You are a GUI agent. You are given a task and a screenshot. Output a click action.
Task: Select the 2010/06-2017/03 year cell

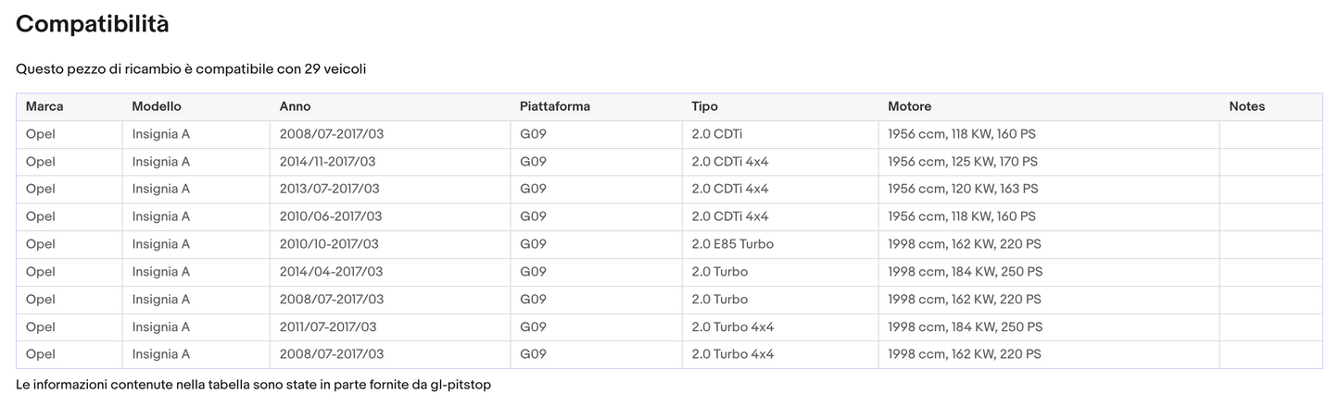(330, 216)
